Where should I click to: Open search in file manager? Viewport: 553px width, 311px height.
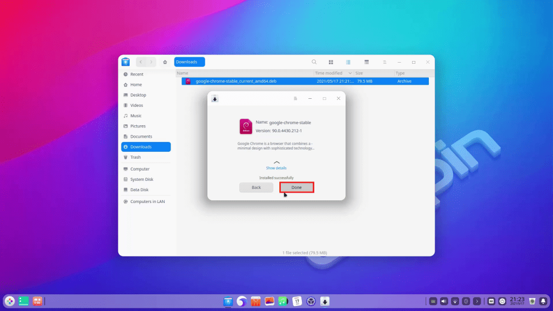pos(314,62)
